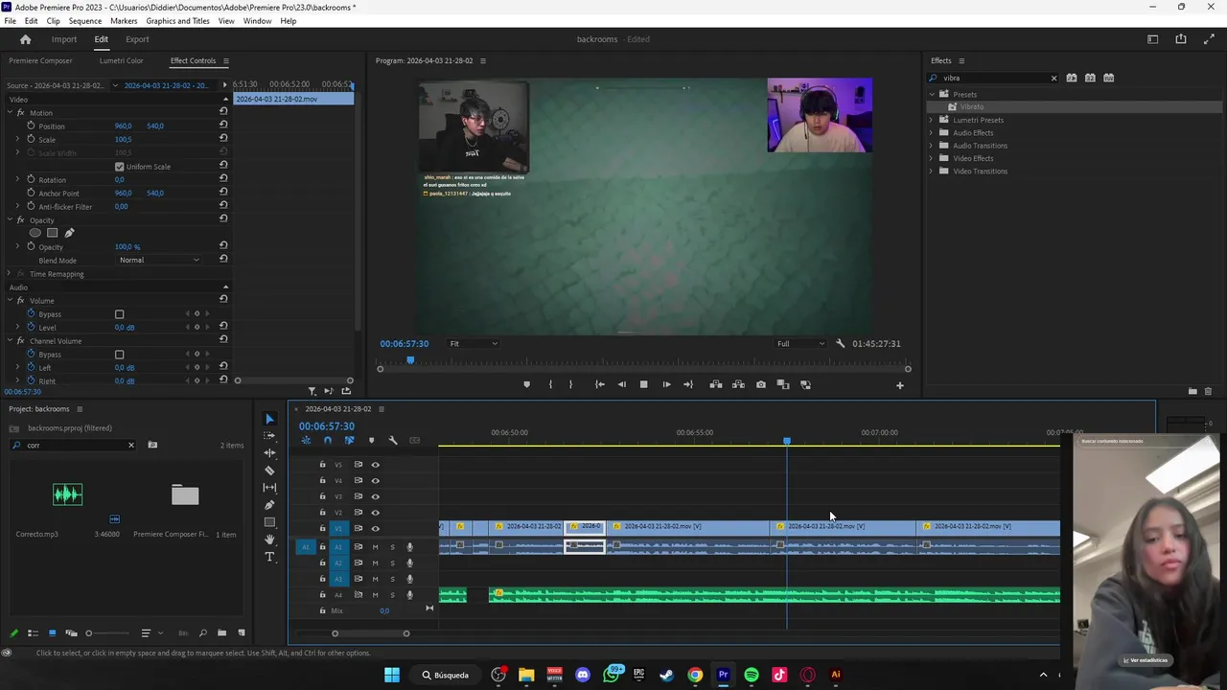This screenshot has width=1227, height=690.
Task: Hide V5 track output eye
Action: coord(375,465)
